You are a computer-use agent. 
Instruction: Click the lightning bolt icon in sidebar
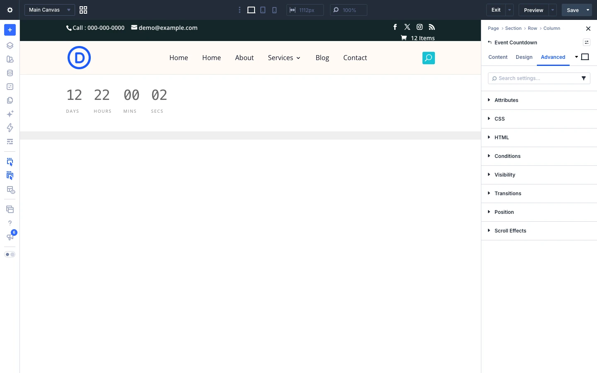10,128
